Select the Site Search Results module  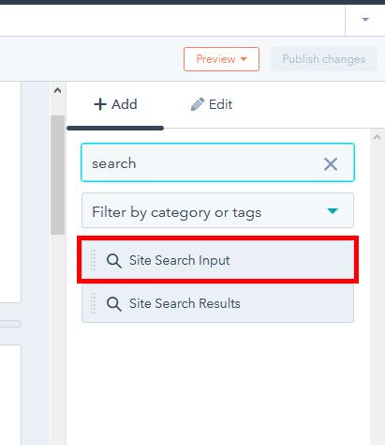[217, 303]
